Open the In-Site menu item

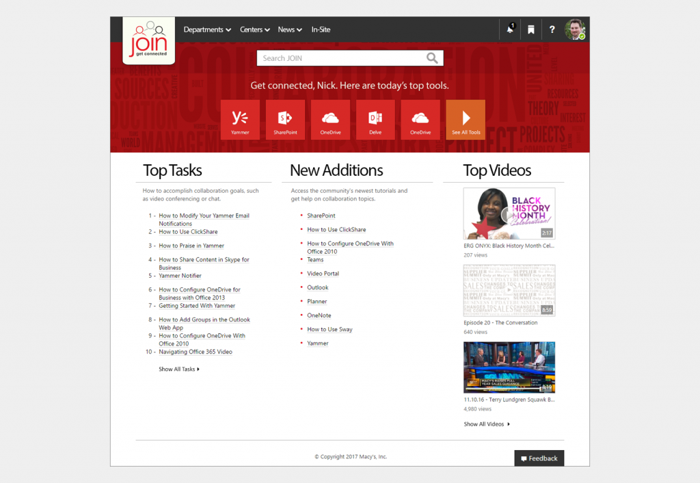coord(321,29)
